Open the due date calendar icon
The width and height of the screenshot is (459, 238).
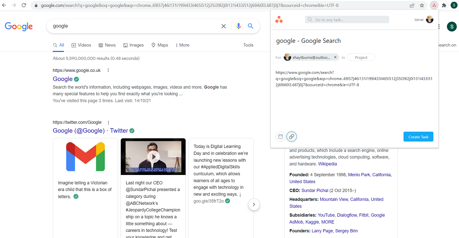click(x=280, y=136)
